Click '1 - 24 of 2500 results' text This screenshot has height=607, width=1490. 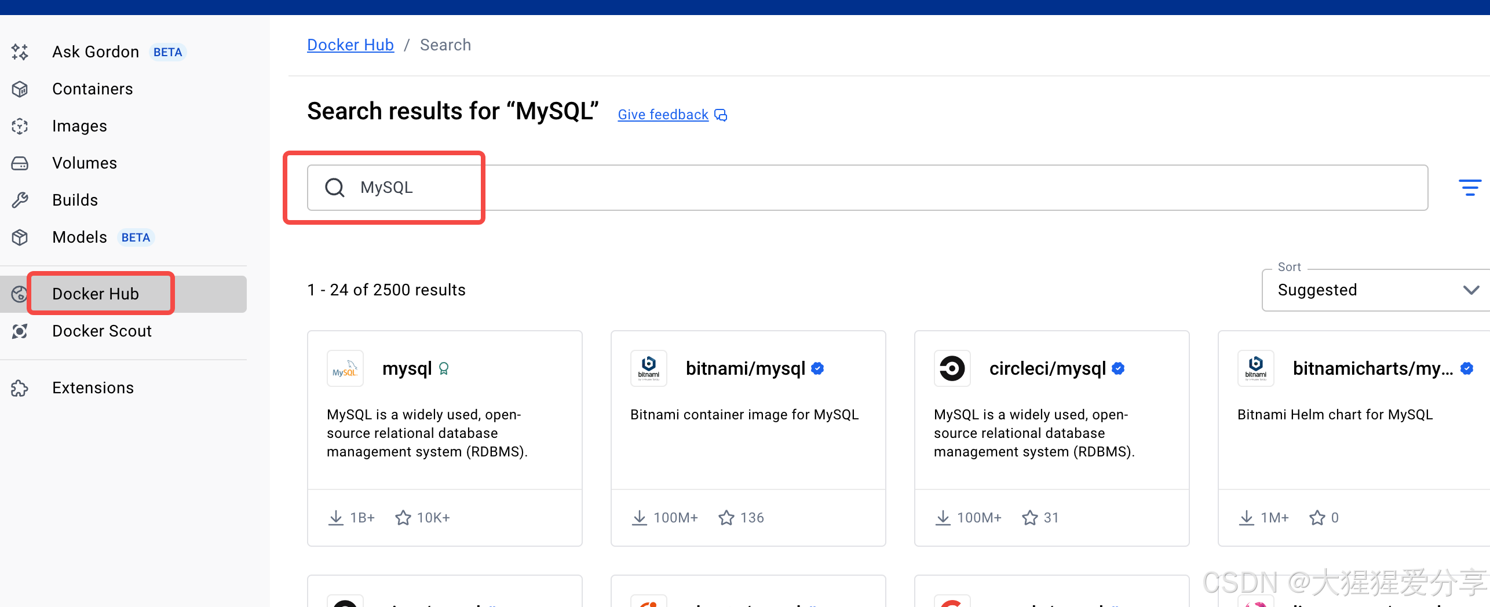386,290
